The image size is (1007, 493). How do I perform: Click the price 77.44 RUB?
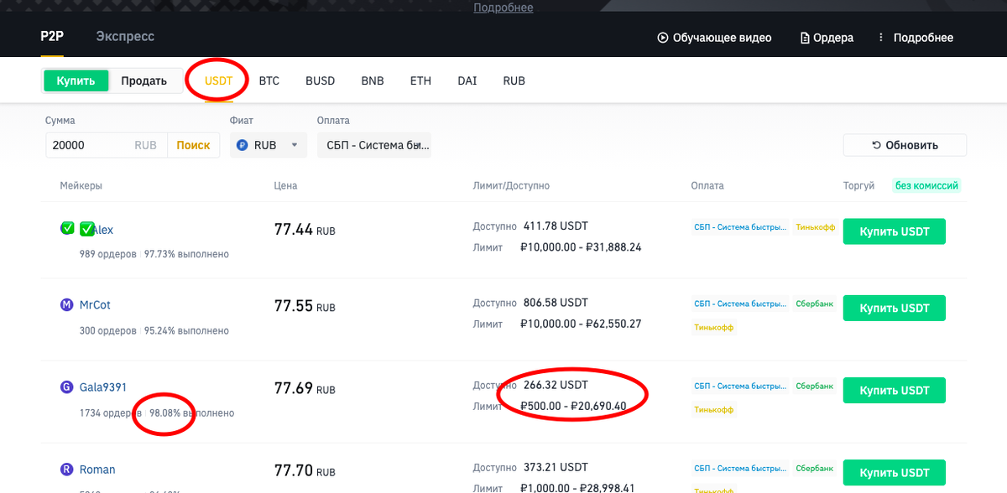[305, 229]
